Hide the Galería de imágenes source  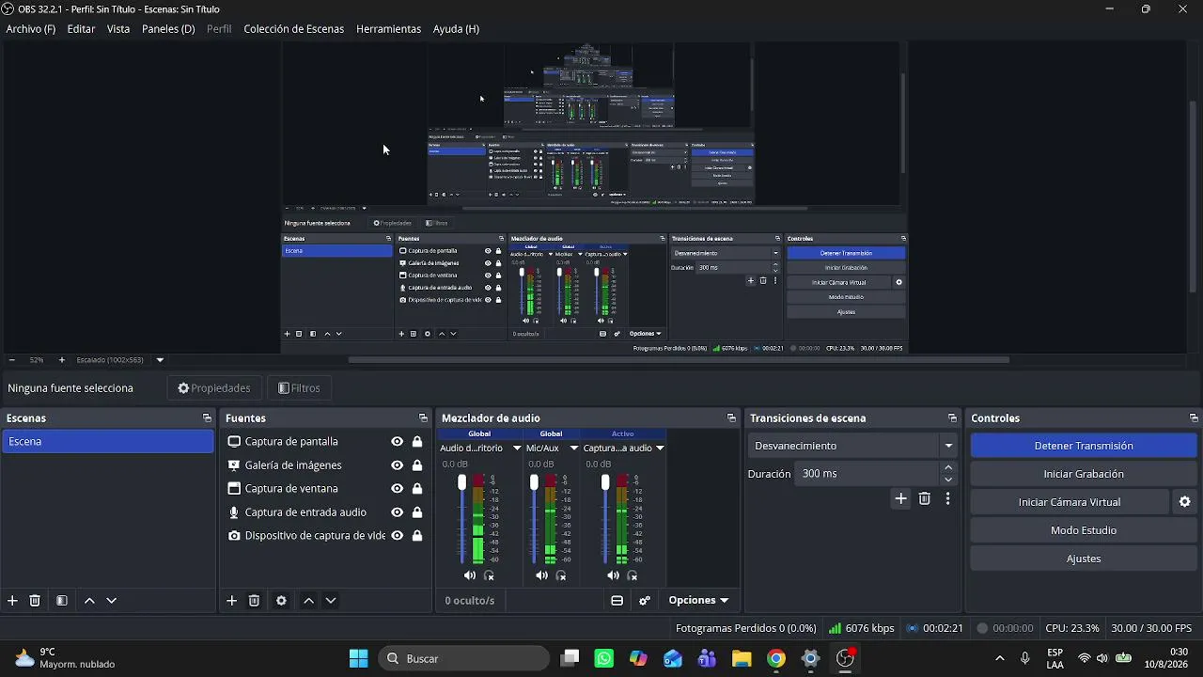pos(398,465)
